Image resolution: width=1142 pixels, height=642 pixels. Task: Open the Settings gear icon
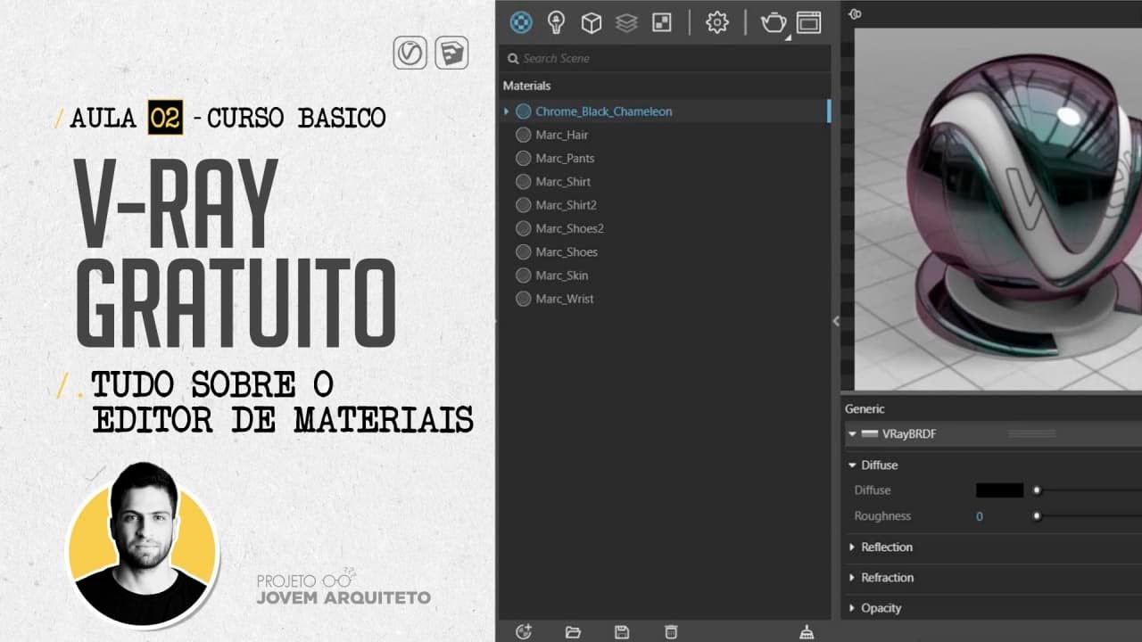717,22
